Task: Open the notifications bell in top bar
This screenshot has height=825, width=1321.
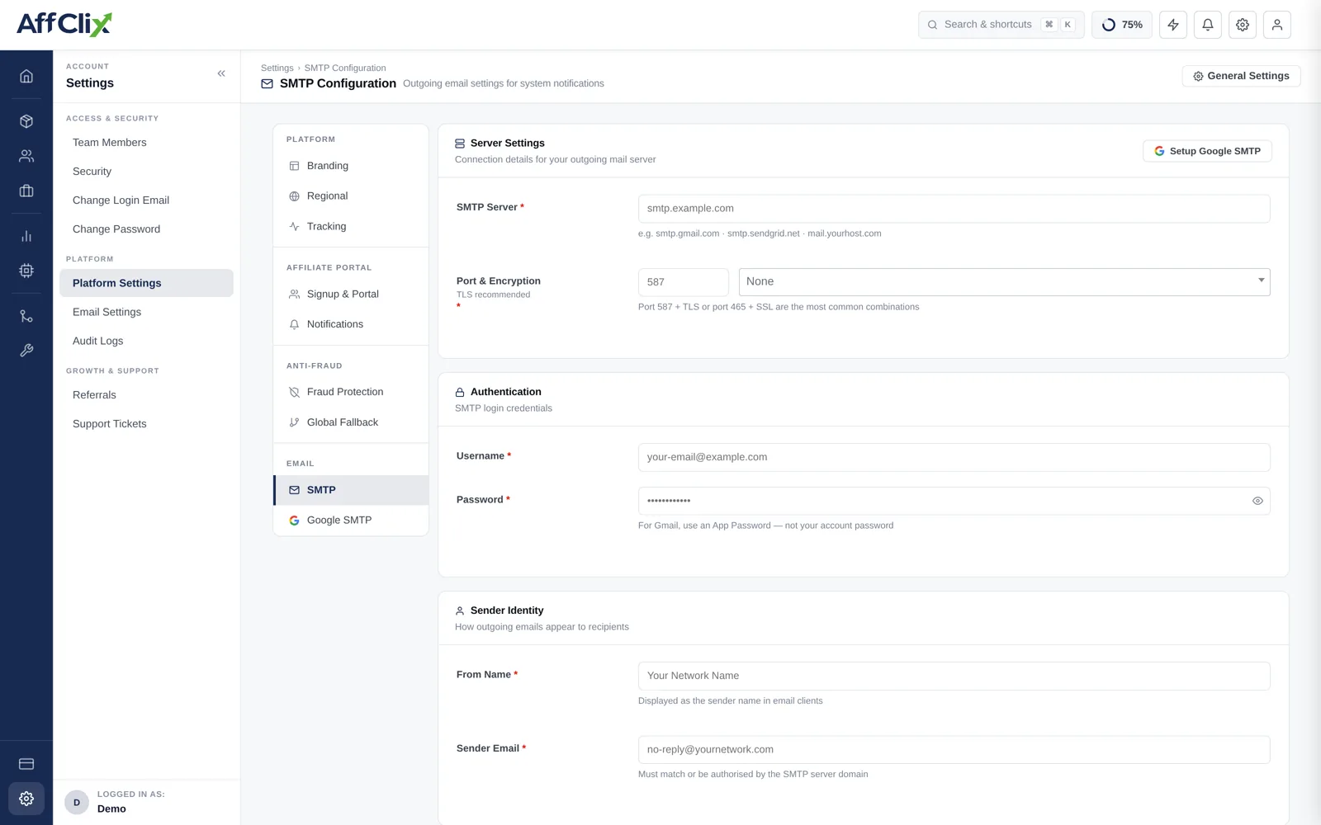Action: point(1208,25)
